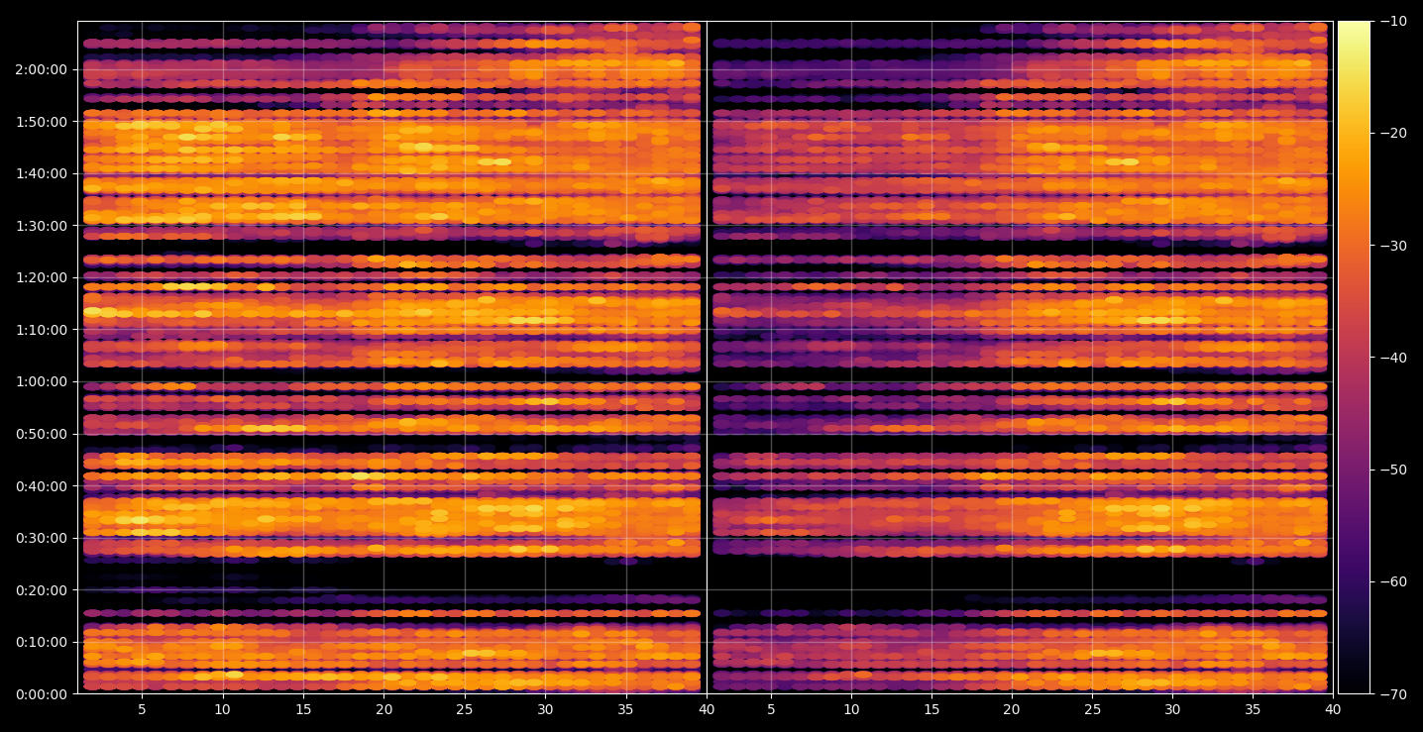Select x-axis label 10 under left panel
The width and height of the screenshot is (1423, 732).
pos(223,710)
